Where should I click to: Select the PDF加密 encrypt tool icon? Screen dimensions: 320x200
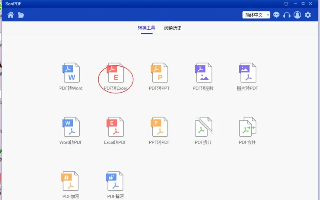click(x=70, y=181)
